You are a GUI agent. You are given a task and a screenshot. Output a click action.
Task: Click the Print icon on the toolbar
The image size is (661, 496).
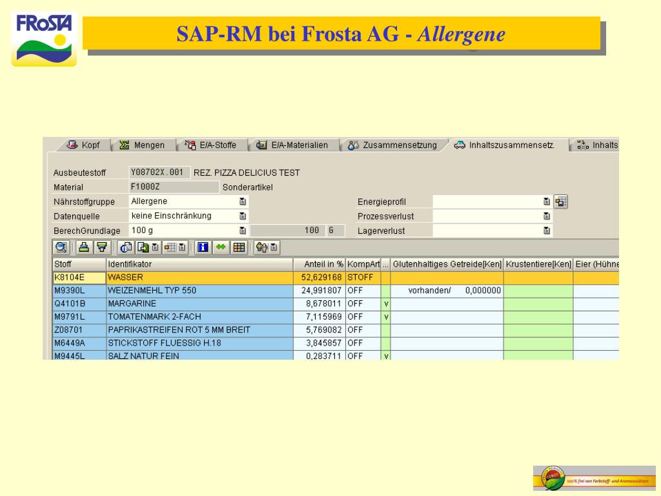coord(83,247)
